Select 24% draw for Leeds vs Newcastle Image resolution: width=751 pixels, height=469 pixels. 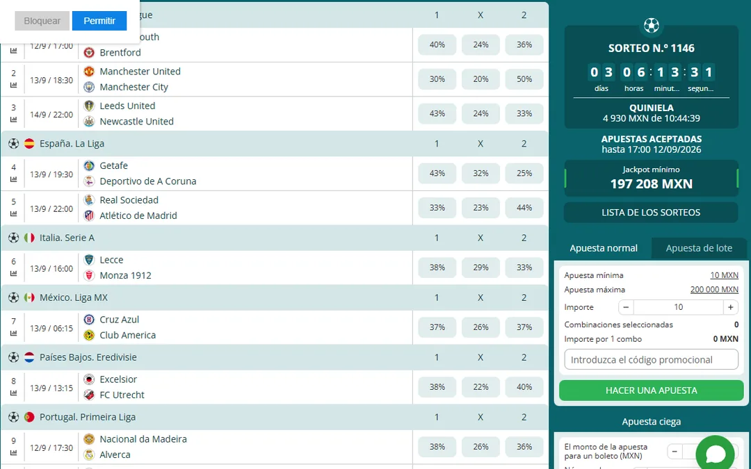[x=481, y=114]
